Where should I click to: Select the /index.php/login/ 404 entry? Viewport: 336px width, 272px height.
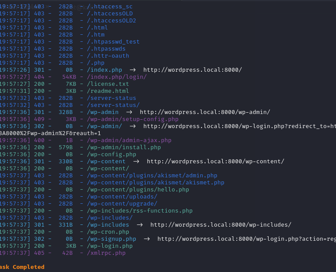point(117,77)
